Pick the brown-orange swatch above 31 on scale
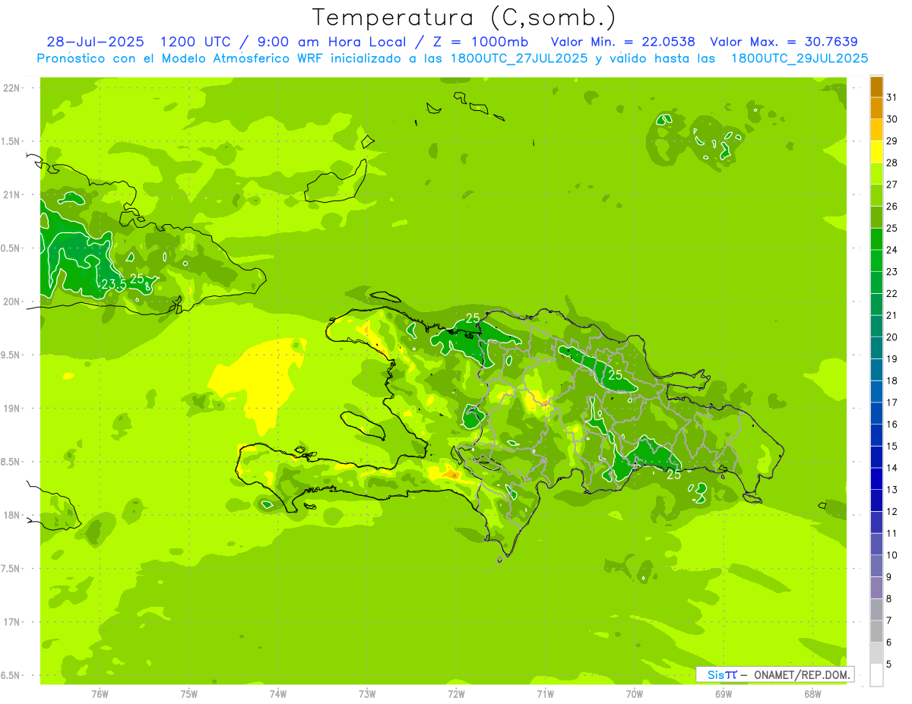 click(x=876, y=86)
